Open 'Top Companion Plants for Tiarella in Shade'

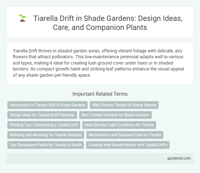[46, 145]
